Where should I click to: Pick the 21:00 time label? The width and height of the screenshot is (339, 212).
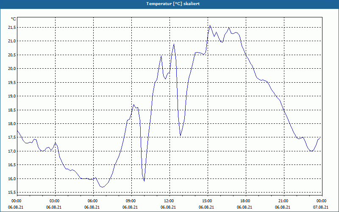(x=284, y=201)
